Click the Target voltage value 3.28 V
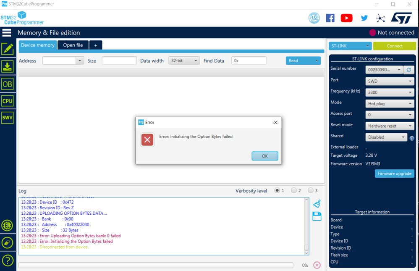This screenshot has height=271, width=419. coord(371,155)
